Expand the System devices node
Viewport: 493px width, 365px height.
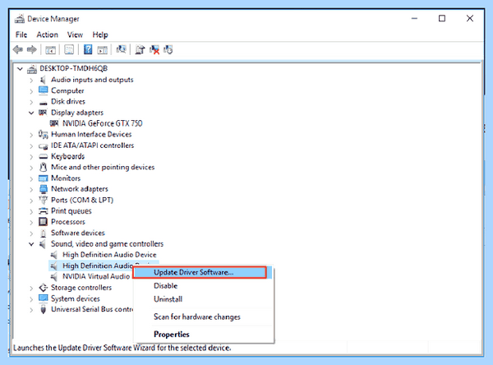click(31, 299)
